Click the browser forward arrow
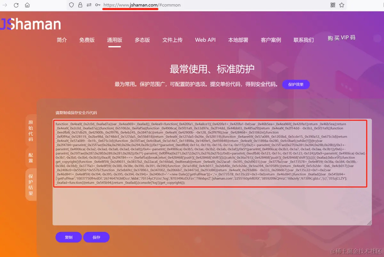Image resolution: width=384 pixels, height=257 pixels. click(x=5, y=5)
